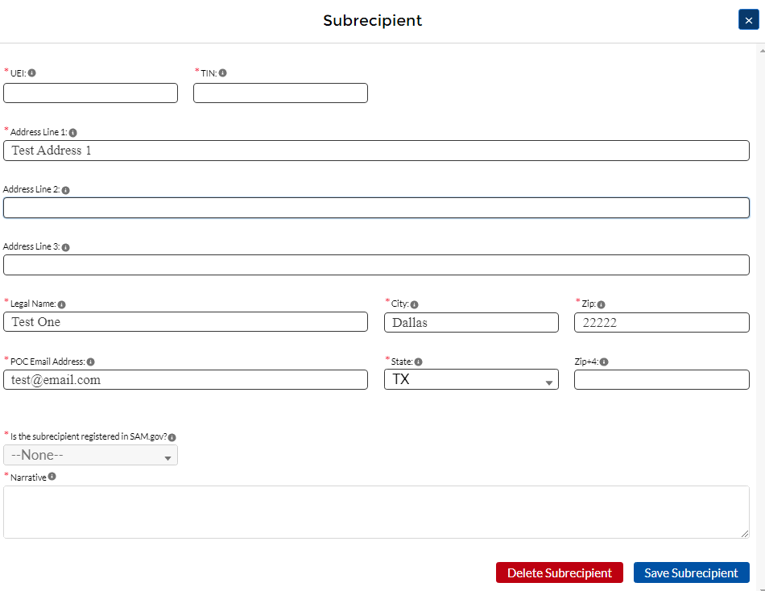The width and height of the screenshot is (765, 591).
Task: Open the State dropdown showing TX
Action: 471,379
